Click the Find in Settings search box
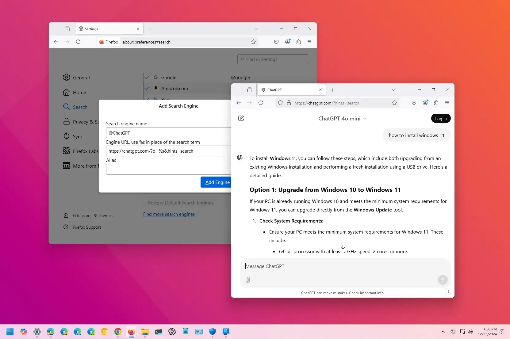The image size is (510, 339). click(x=273, y=59)
